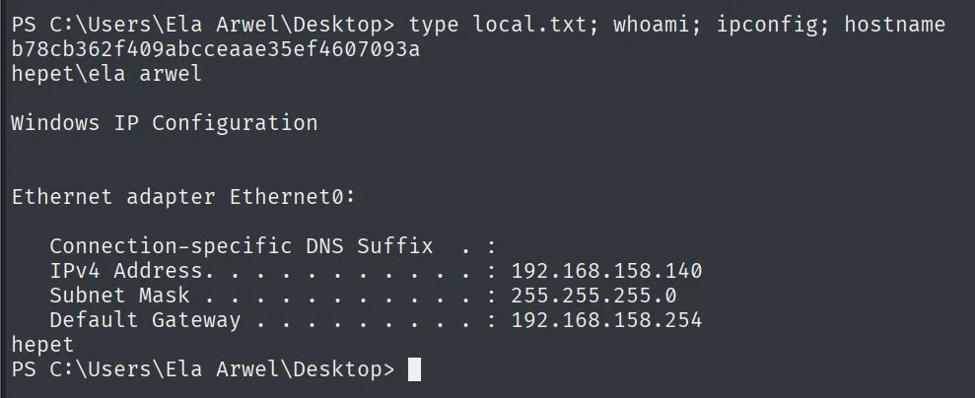Click the subnet mask value 255.255.255.0
The height and width of the screenshot is (398, 975).
(x=593, y=296)
